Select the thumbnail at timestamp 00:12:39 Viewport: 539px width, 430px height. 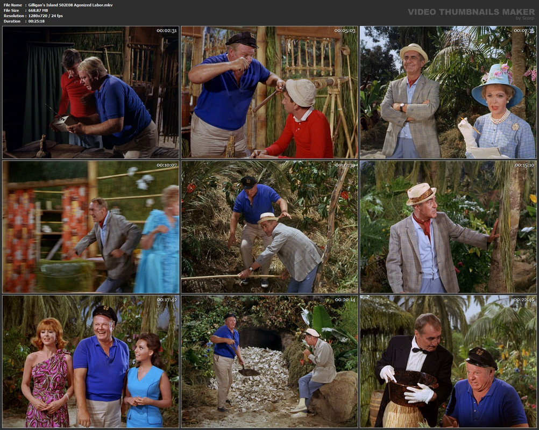point(269,227)
